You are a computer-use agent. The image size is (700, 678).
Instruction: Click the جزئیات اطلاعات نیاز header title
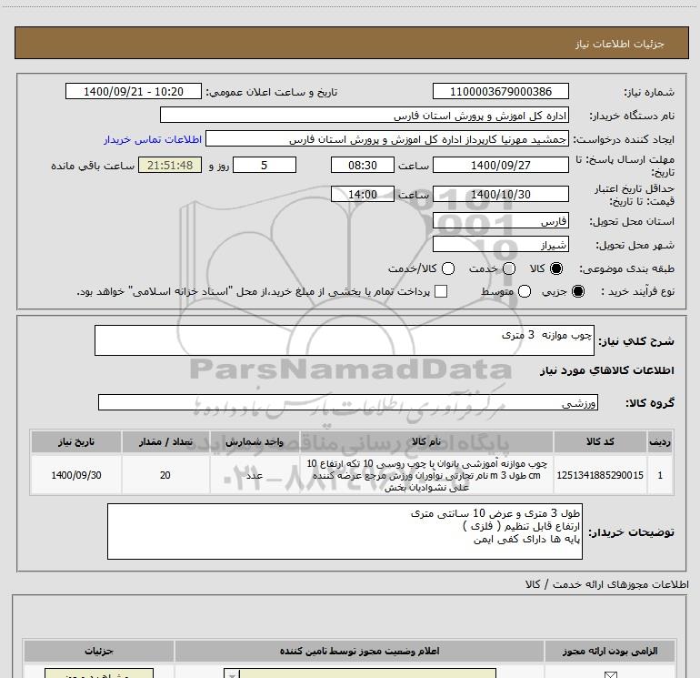click(x=620, y=44)
